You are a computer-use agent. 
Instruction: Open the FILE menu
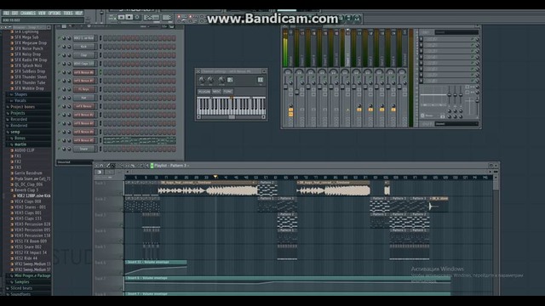[6, 14]
